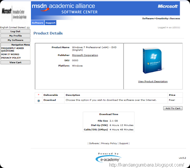Click Add To Cart button

(x=173, y=108)
